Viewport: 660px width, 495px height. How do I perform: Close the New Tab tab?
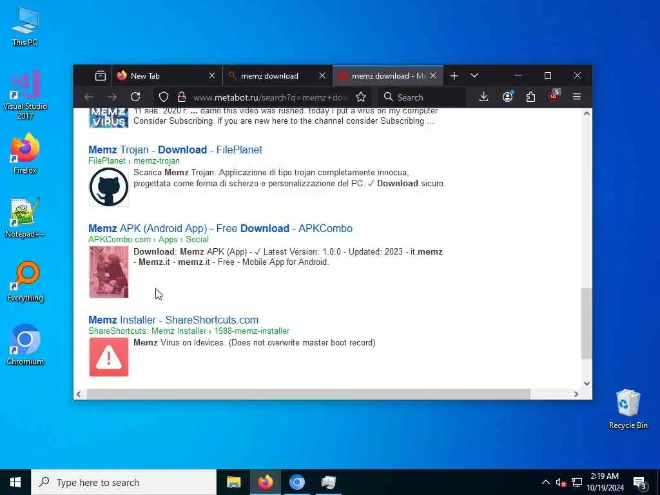[212, 76]
